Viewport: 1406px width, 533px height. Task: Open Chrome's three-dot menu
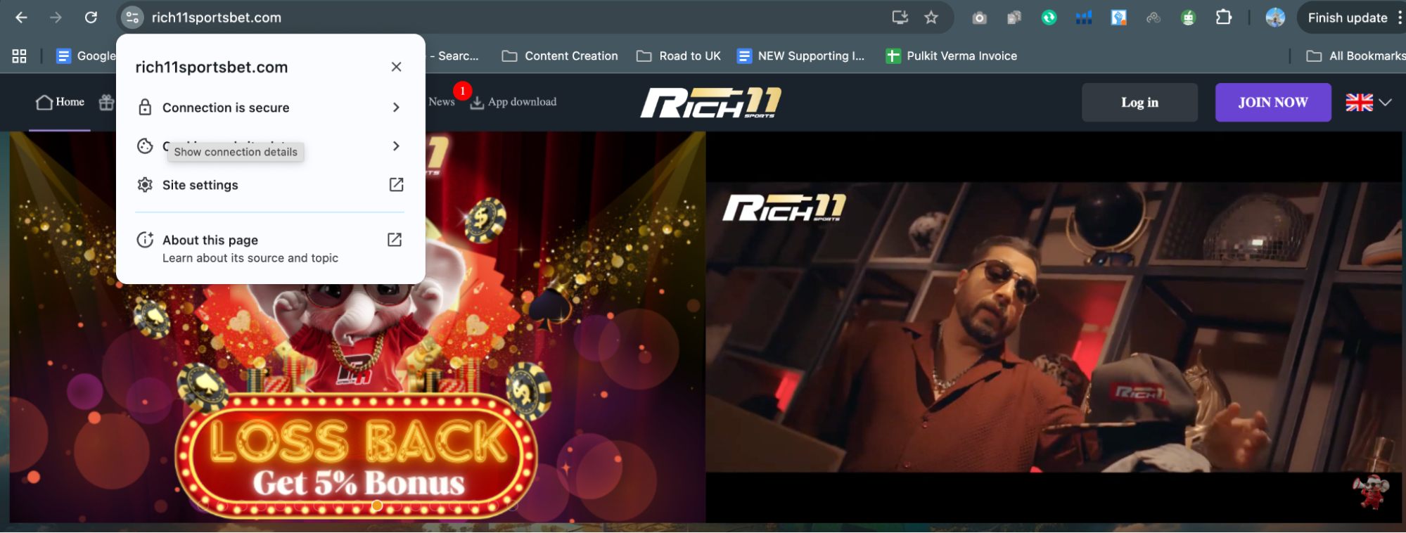coord(1400,18)
